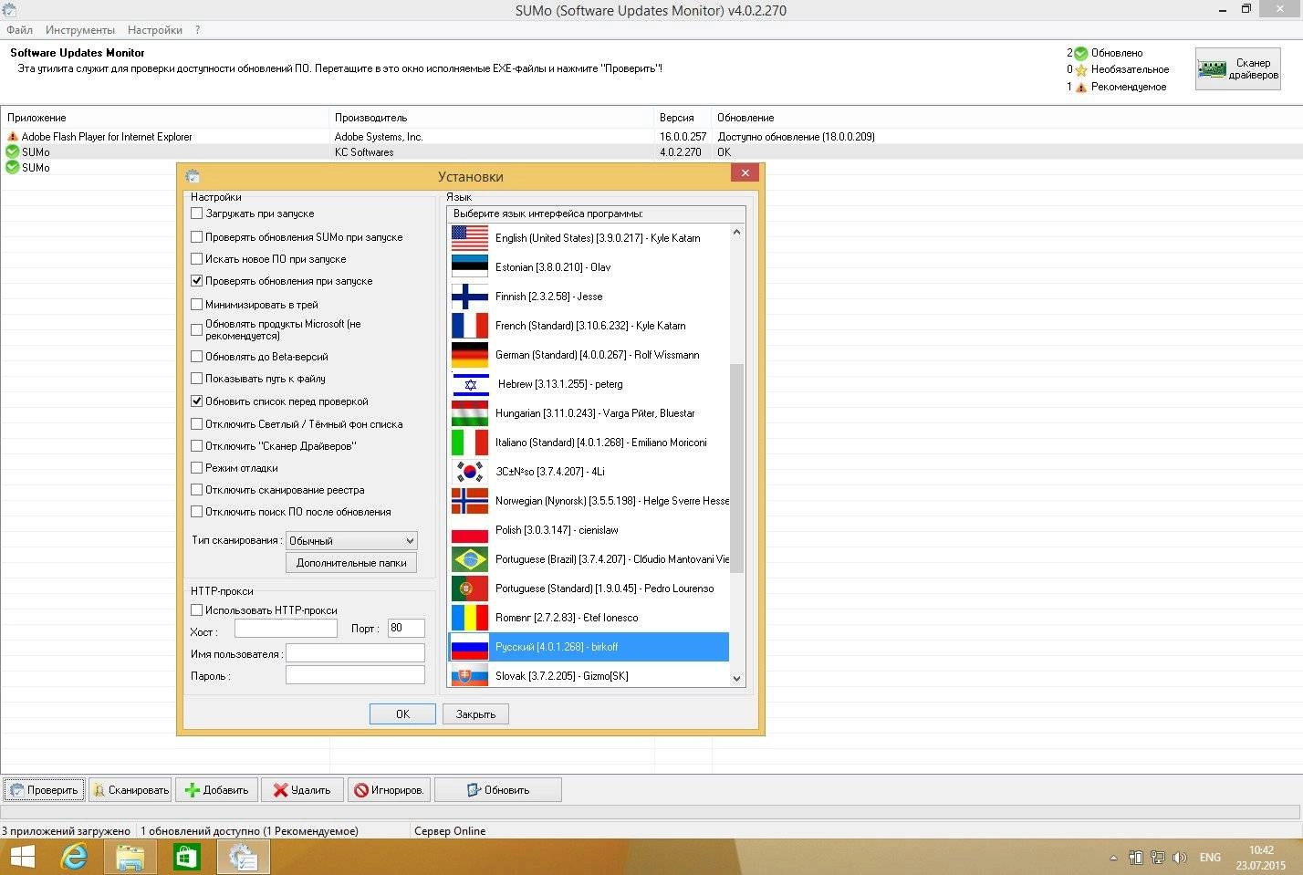This screenshot has width=1303, height=875.
Task: Enable 'Минимизировать в трей' option
Action: click(x=196, y=305)
